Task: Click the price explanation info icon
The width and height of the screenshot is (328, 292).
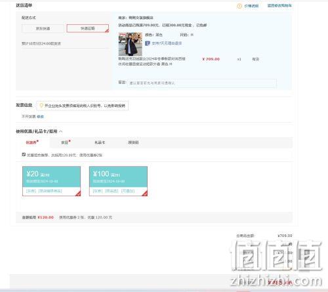Action: [x=239, y=6]
